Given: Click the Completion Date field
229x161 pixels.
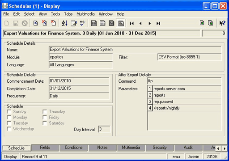Looking at the screenshot, I should click(x=79, y=89).
